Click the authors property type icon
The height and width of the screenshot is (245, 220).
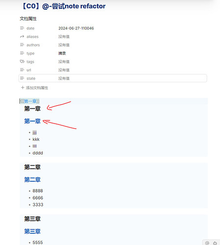(x=22, y=45)
